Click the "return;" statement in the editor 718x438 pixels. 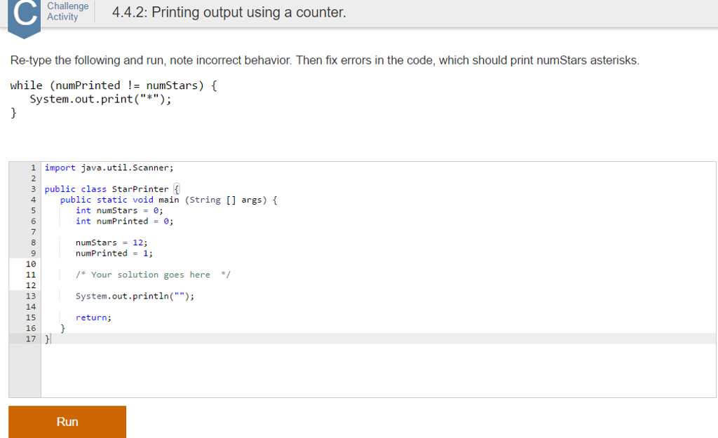(x=93, y=317)
